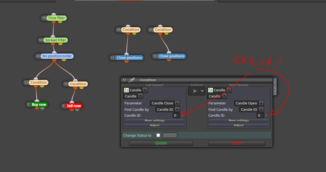Image resolution: width=326 pixels, height=172 pixels.
Task: Expand the Candle Close parameter dropdown
Action: point(177,103)
